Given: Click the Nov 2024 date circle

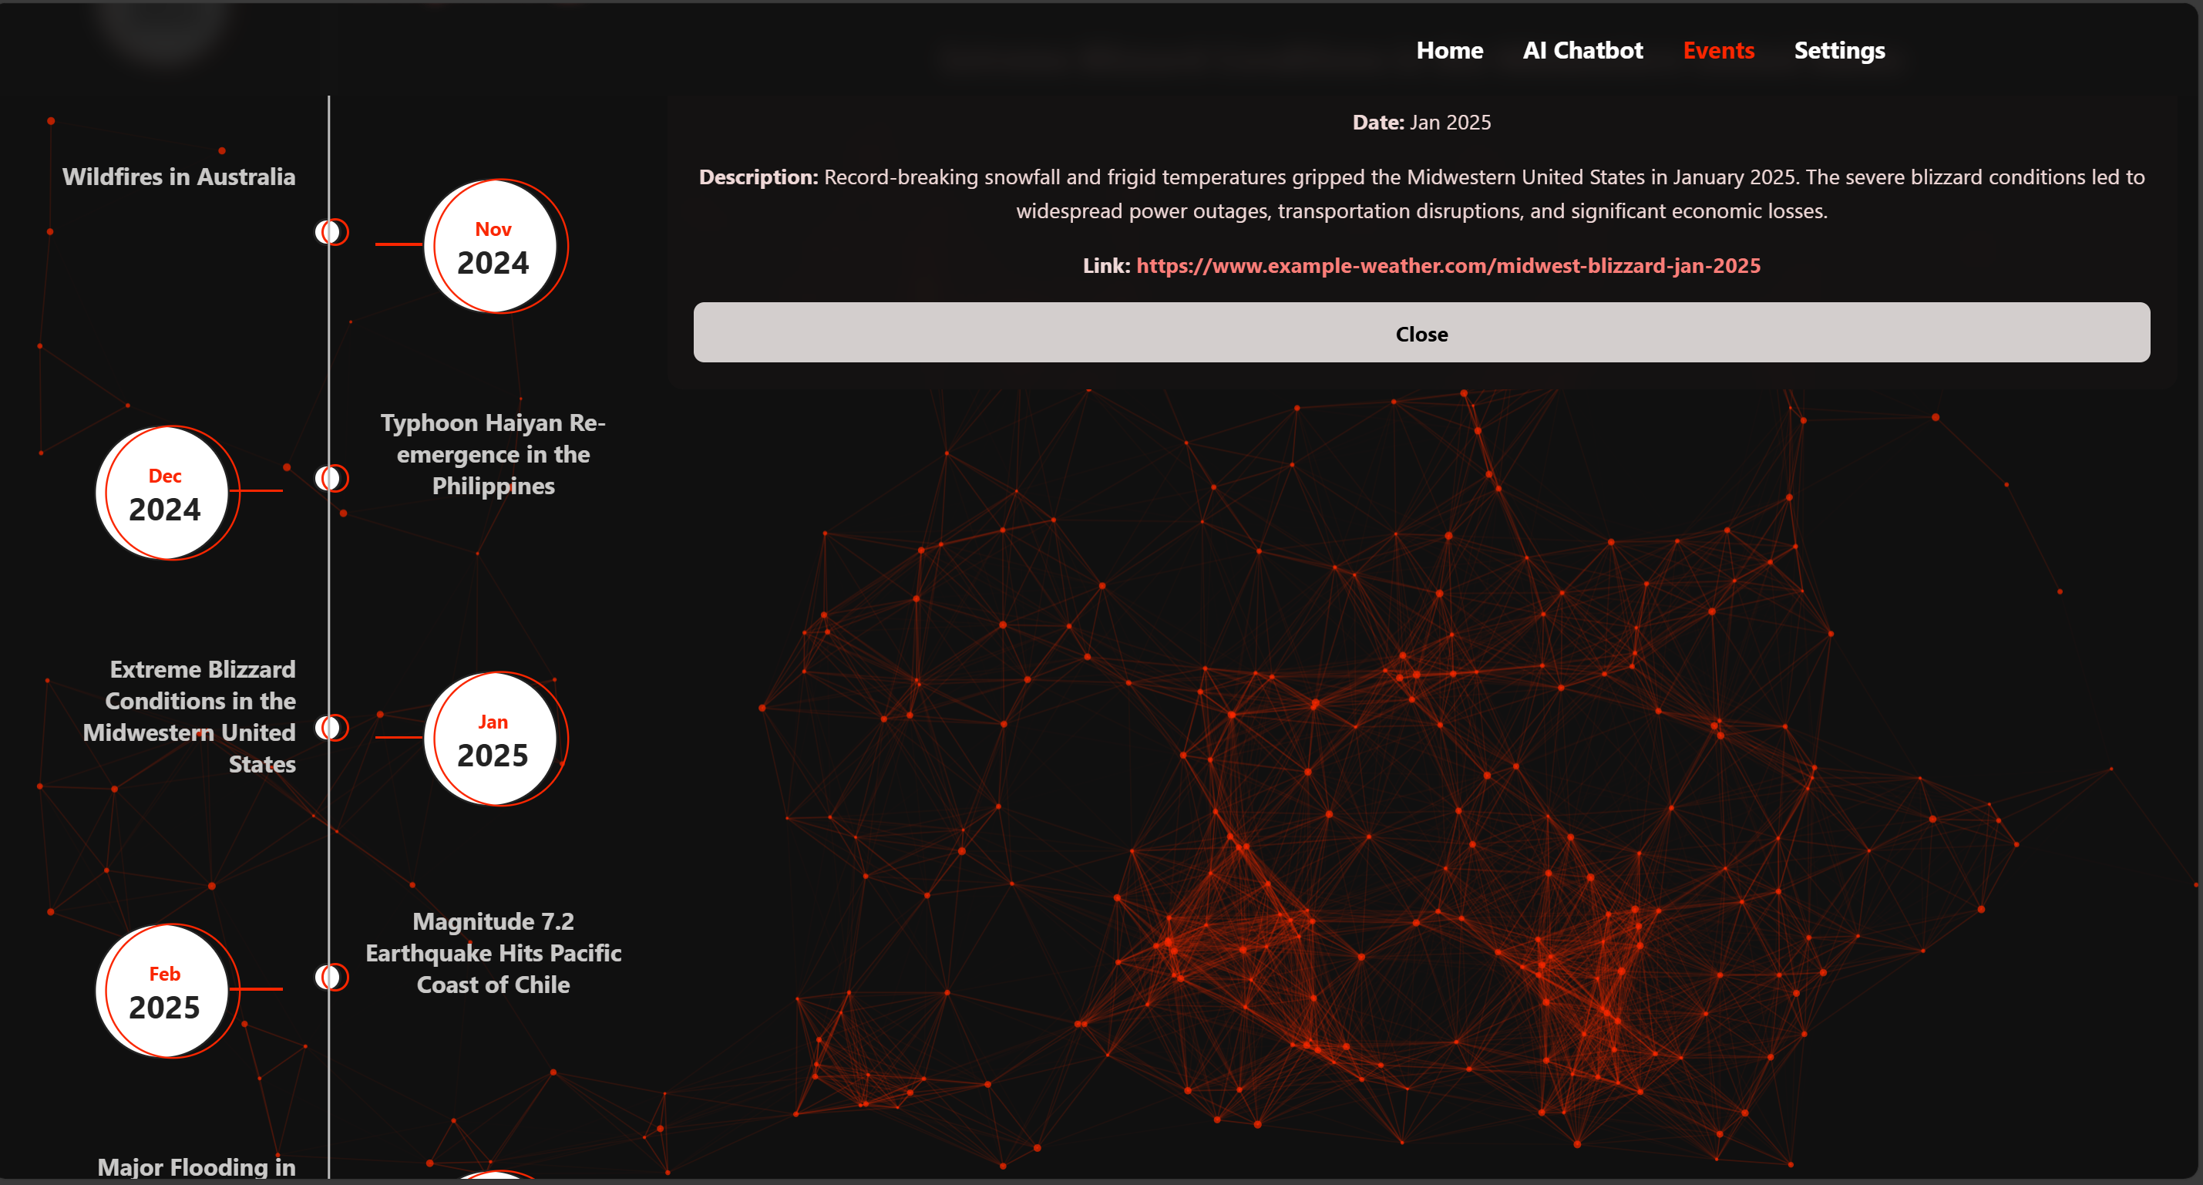Looking at the screenshot, I should click(x=493, y=247).
